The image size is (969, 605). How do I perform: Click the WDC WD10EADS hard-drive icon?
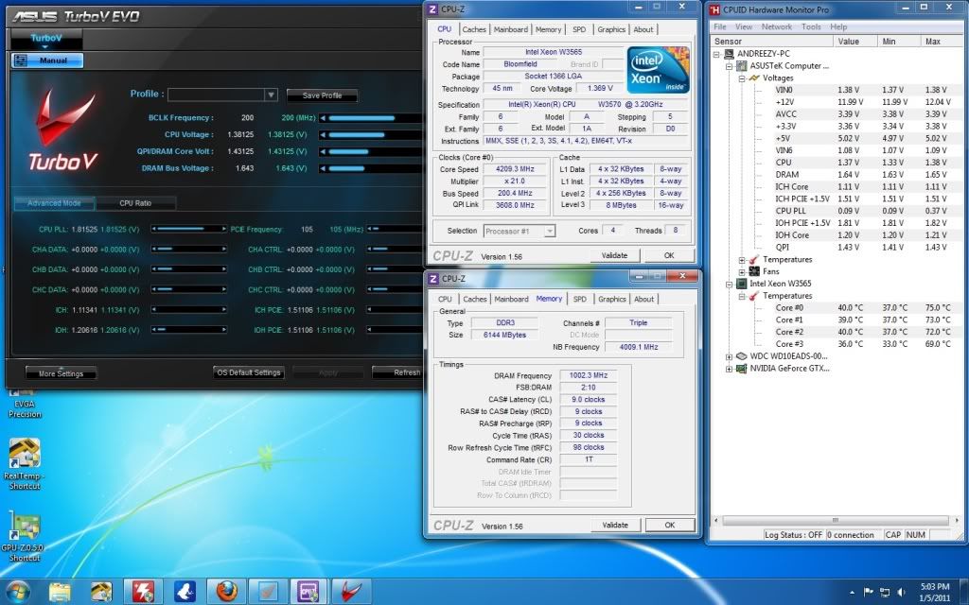(742, 356)
